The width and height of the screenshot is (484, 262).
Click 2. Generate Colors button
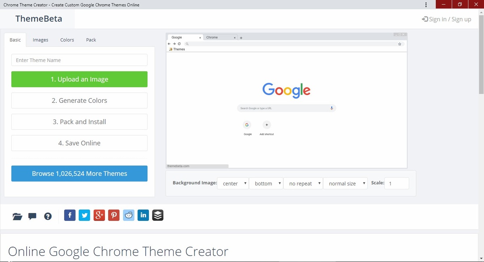click(x=79, y=101)
